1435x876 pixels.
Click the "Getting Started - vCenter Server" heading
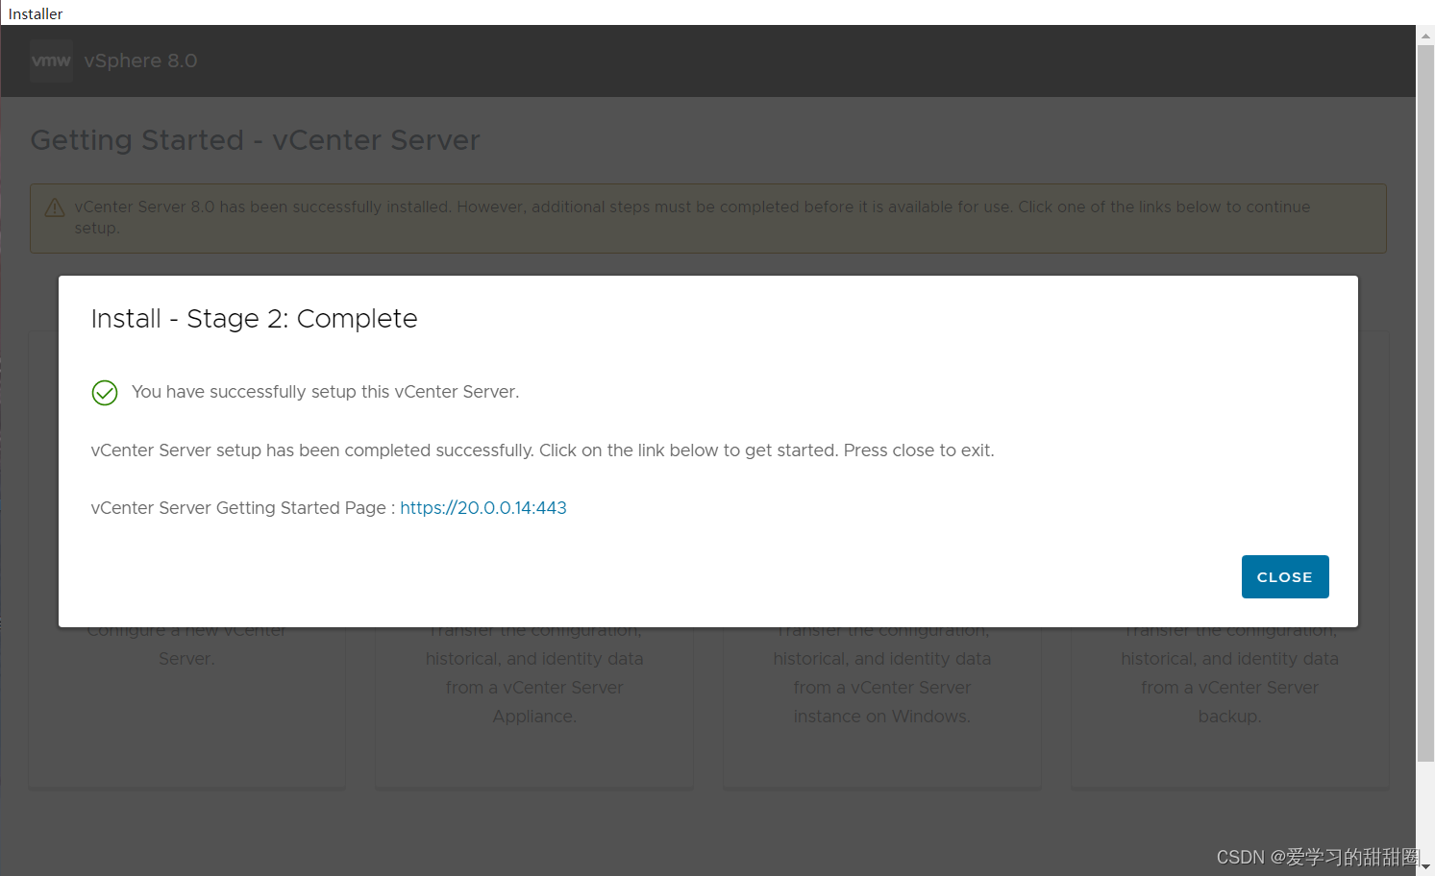[256, 140]
